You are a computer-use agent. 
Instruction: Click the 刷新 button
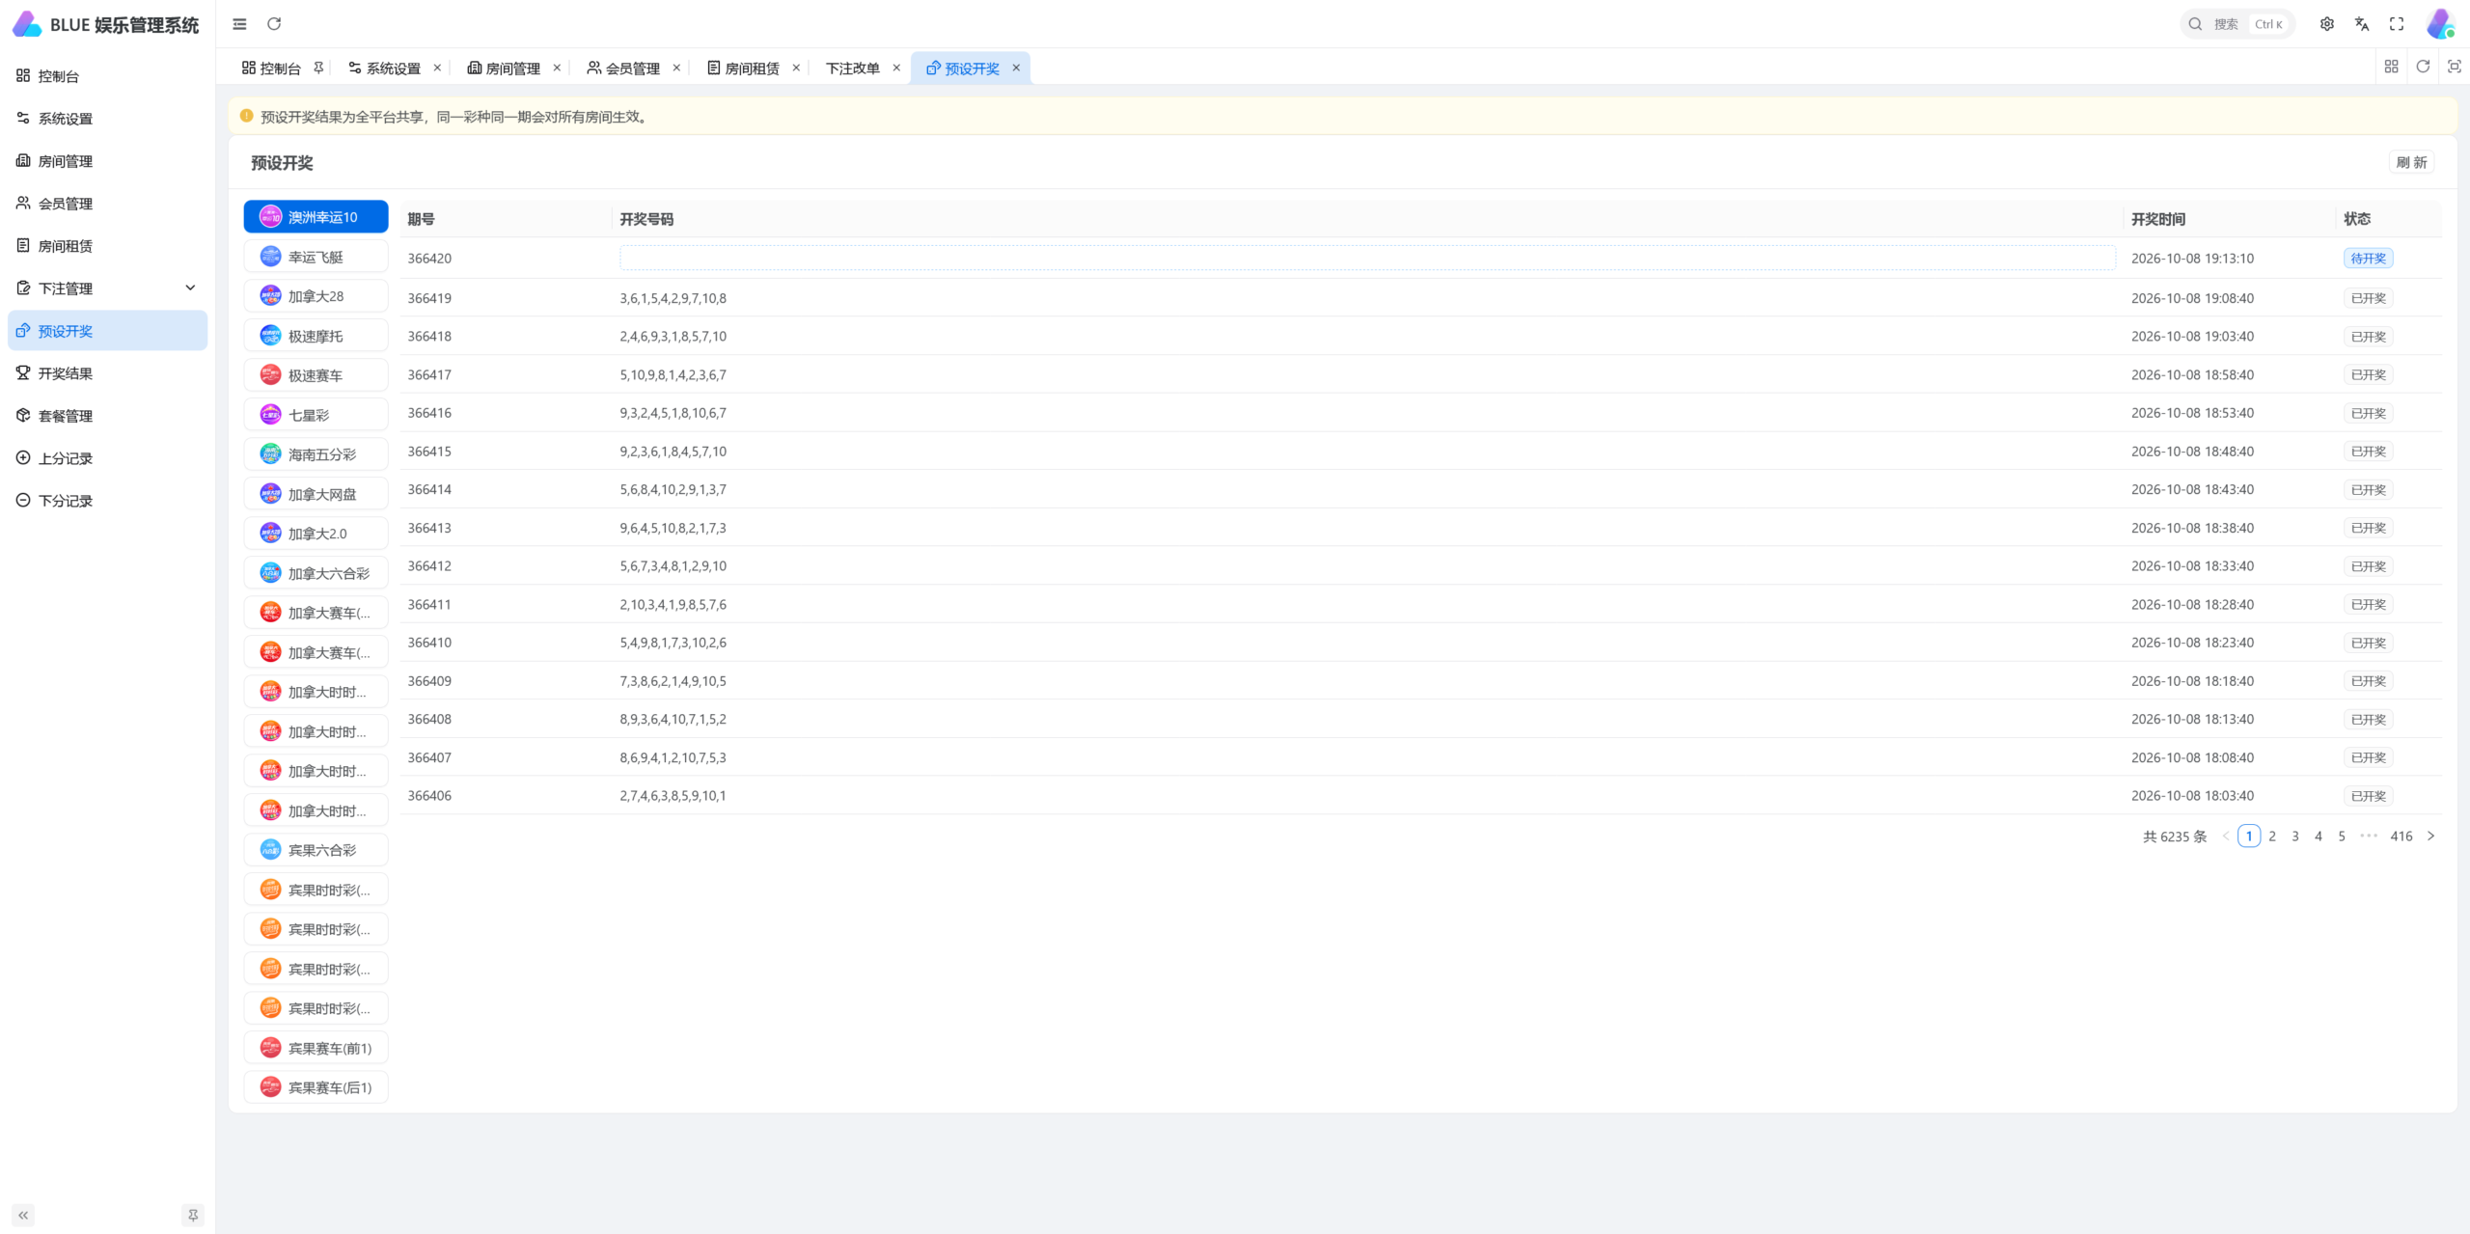click(x=2411, y=163)
